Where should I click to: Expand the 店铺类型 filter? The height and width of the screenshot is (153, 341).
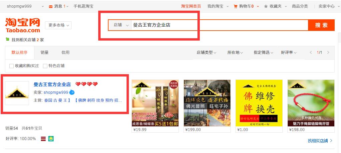(206, 52)
